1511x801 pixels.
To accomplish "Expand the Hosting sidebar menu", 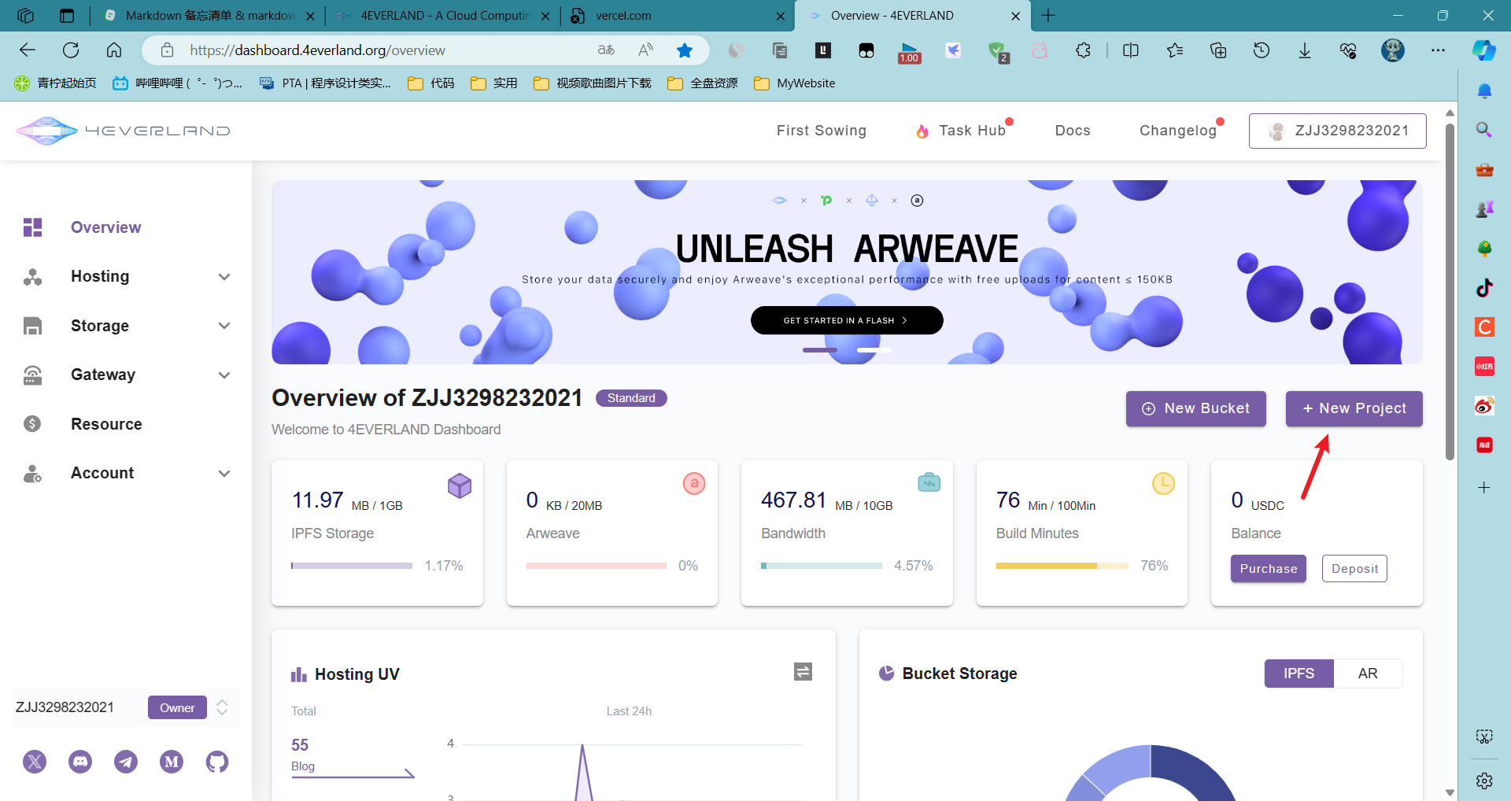I will click(x=126, y=276).
